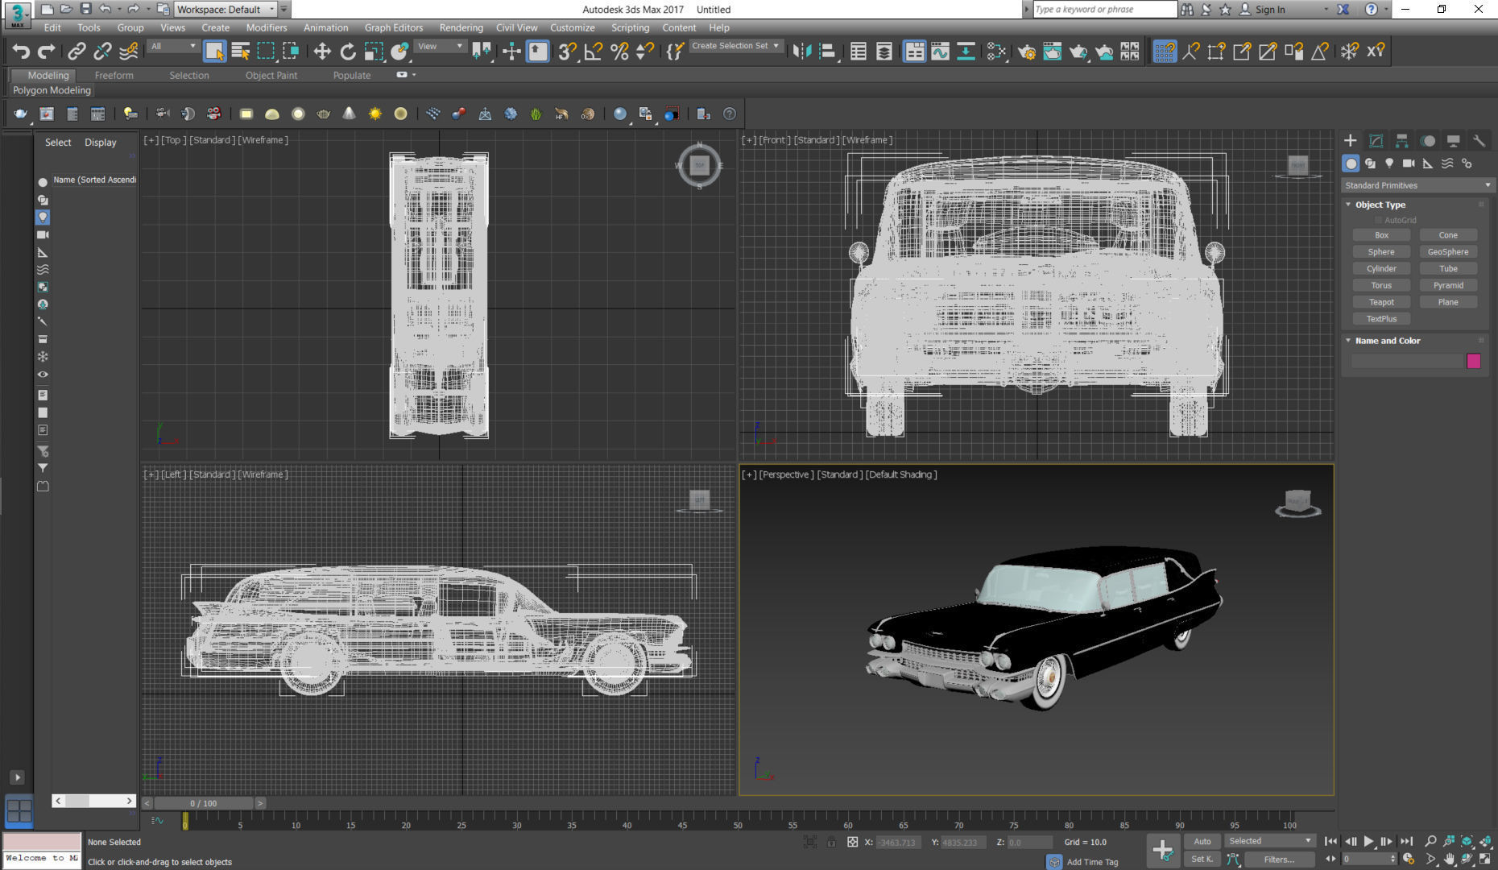Open the selection filter All dropdown
Image resolution: width=1498 pixels, height=870 pixels.
click(173, 47)
